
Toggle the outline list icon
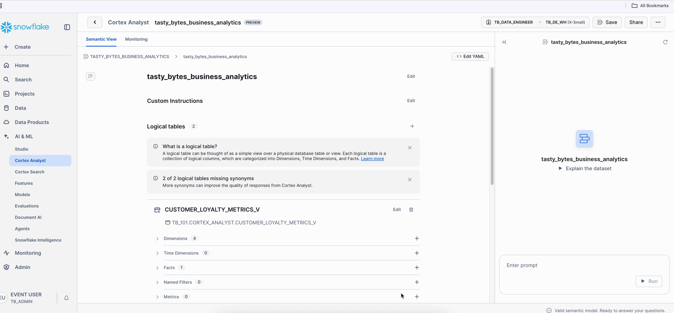click(x=90, y=76)
